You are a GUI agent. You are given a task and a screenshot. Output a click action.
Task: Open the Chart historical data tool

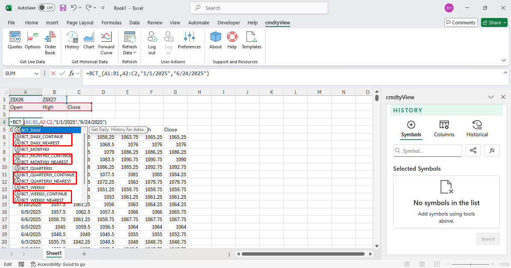(89, 41)
